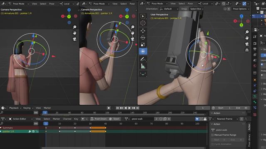The height and width of the screenshot is (149, 266).
Task: Jump to next keyframe in timeline
Action: pyautogui.click(x=134, y=108)
